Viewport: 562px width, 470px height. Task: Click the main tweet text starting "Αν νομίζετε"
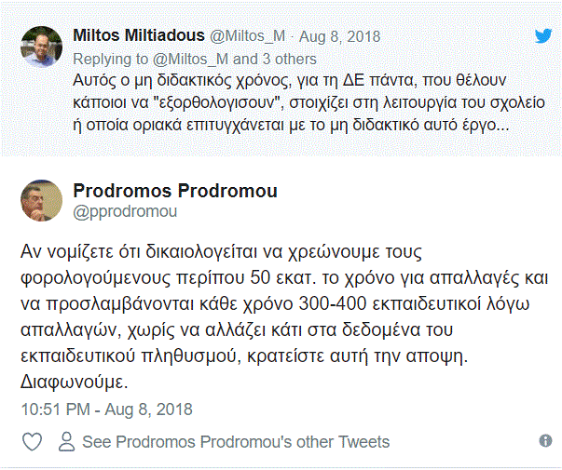click(x=284, y=316)
